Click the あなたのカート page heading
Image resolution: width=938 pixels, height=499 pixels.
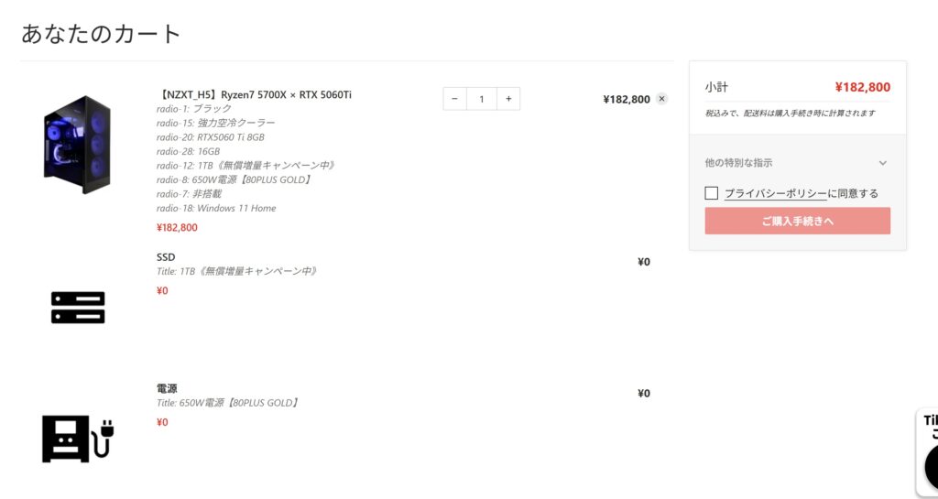102,34
